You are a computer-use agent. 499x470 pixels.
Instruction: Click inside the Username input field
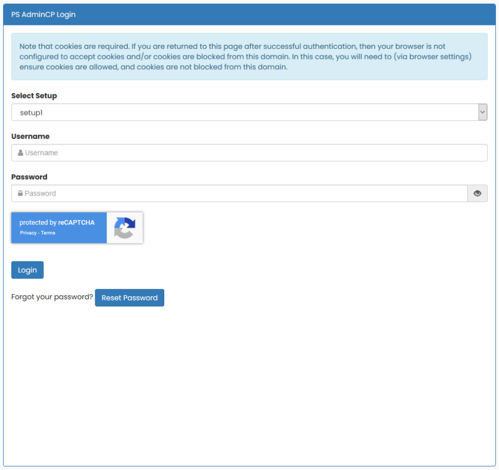click(x=249, y=153)
